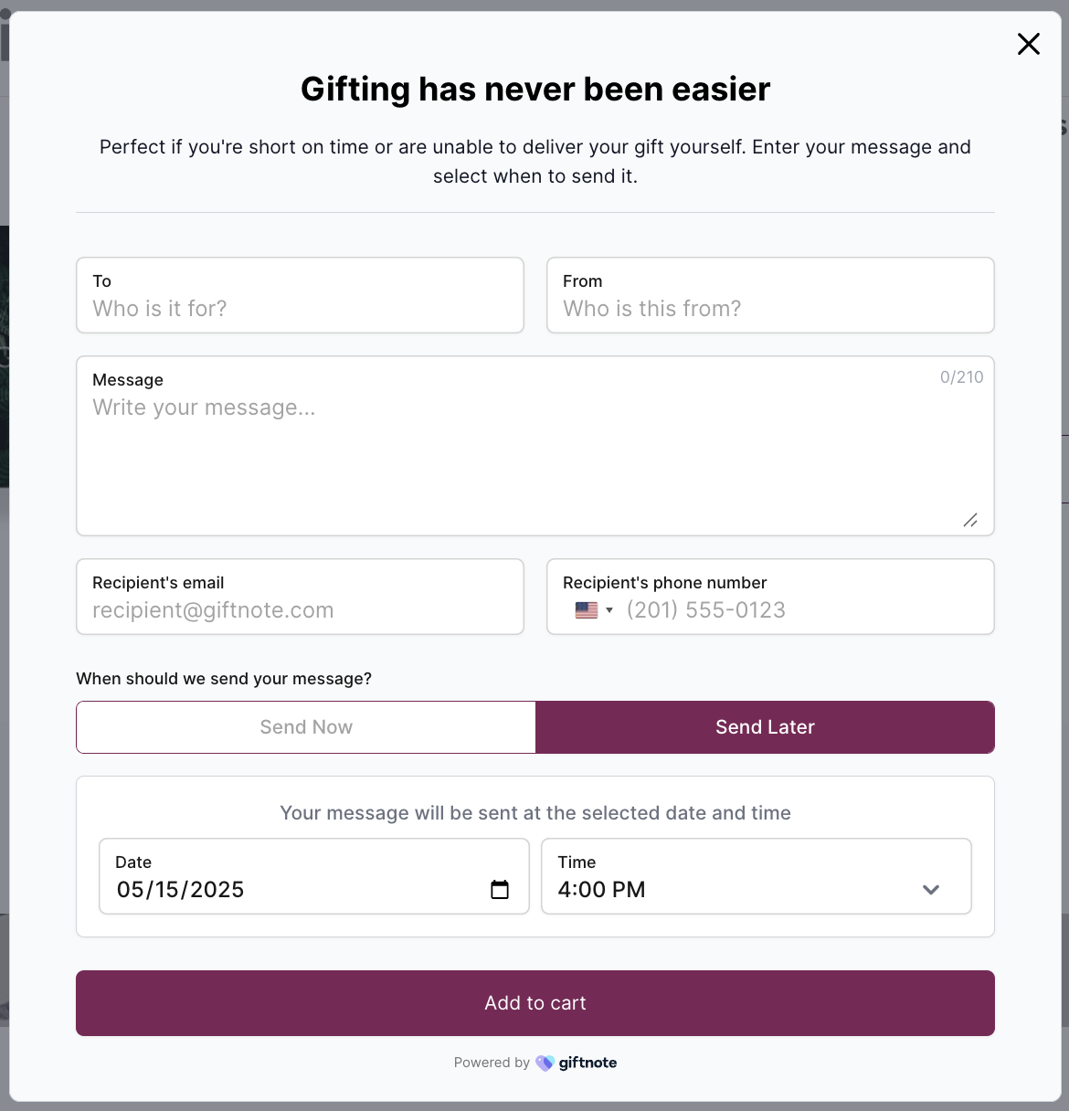This screenshot has height=1111, width=1069.
Task: Close the gifting dialog with X icon
Action: click(x=1029, y=44)
